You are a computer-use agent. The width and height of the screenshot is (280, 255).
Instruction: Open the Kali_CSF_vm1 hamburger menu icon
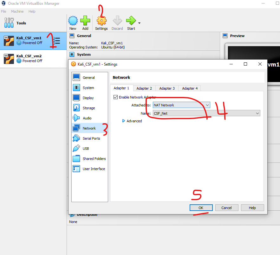[x=57, y=41]
